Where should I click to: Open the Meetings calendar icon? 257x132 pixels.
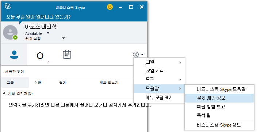(x=67, y=55)
